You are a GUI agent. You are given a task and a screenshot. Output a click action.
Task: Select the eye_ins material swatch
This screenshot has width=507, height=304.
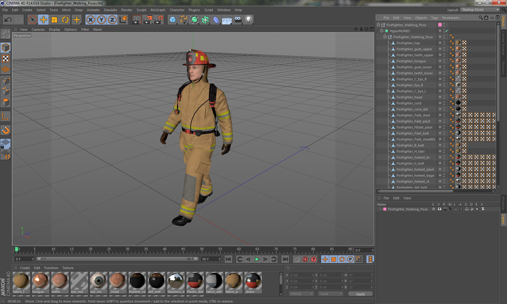coord(98,283)
